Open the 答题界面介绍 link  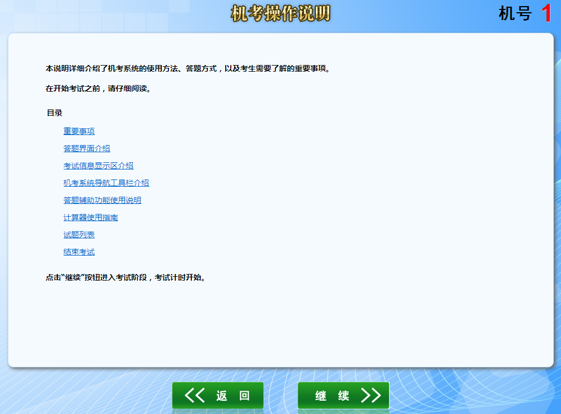(x=86, y=148)
